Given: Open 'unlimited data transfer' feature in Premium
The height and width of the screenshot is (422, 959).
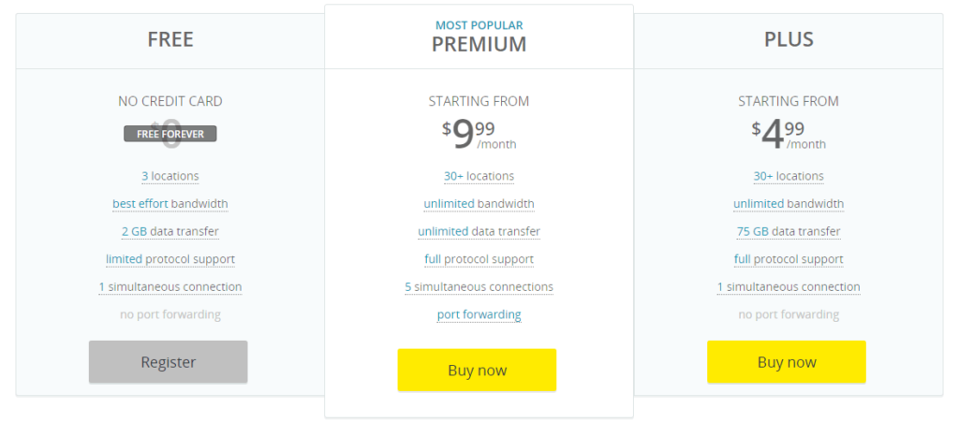Looking at the screenshot, I should (479, 232).
